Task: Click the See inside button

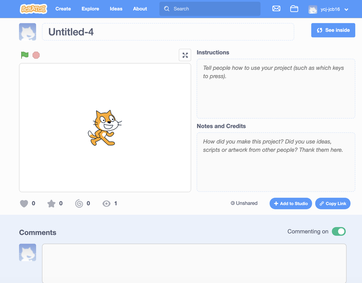Action: (x=333, y=30)
